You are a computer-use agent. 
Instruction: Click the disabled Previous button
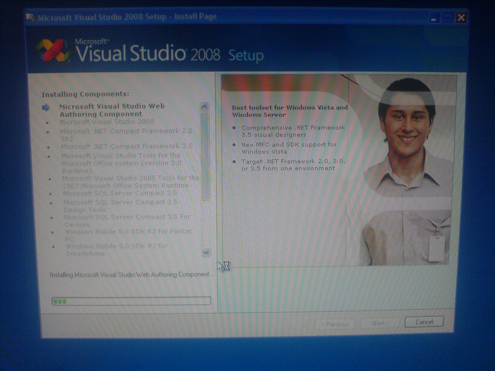pyautogui.click(x=335, y=324)
